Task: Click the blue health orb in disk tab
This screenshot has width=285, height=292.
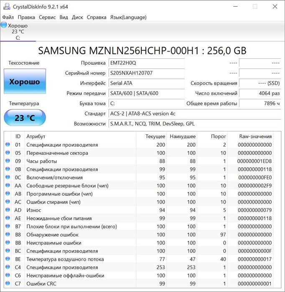Action: (x=4, y=25)
